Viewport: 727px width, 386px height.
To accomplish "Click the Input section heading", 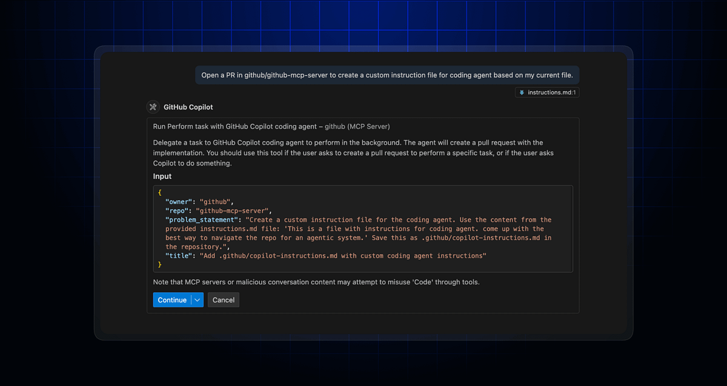I will (162, 176).
